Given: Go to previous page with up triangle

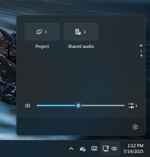Looking at the screenshot, I should point(141,45).
